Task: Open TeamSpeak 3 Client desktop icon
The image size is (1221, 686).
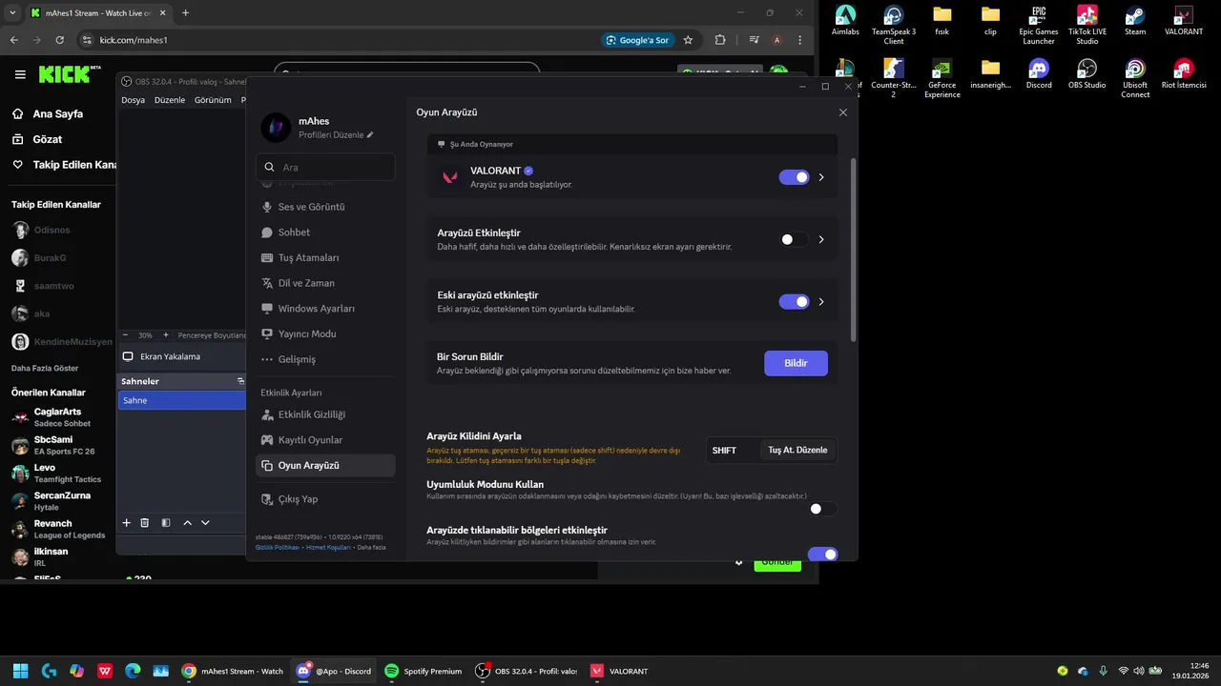Action: click(x=893, y=26)
